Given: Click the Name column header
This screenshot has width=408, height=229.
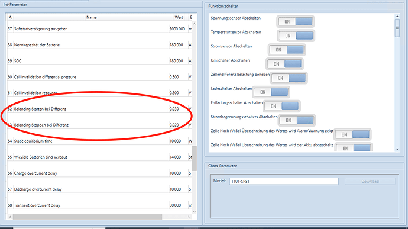Looking at the screenshot, I should point(91,17).
